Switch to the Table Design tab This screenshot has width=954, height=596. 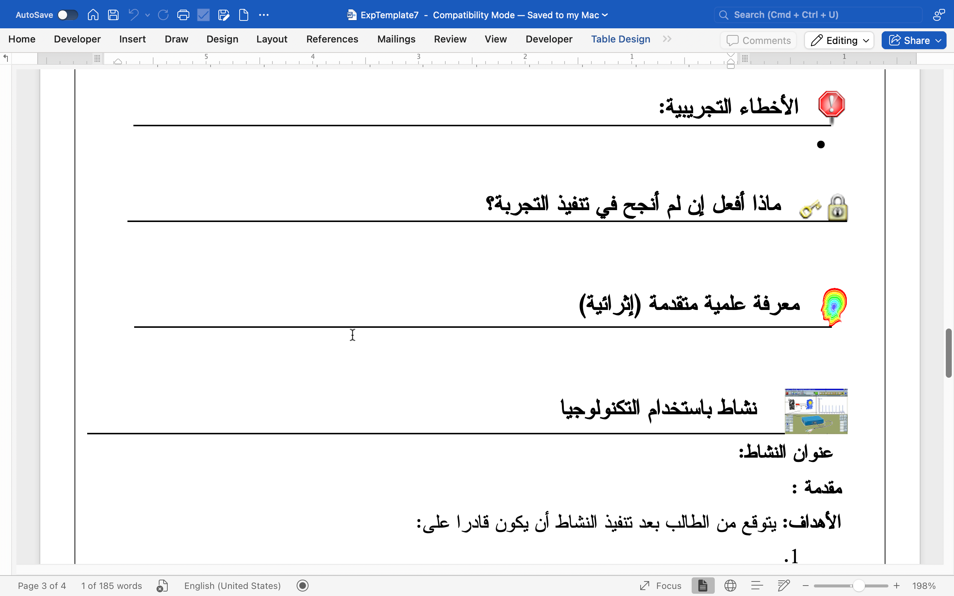[620, 39]
